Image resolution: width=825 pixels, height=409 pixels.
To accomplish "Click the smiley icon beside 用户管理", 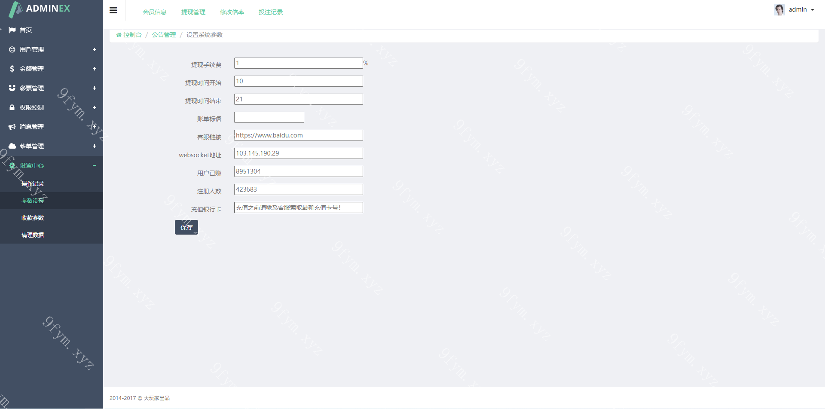I will tap(12, 49).
